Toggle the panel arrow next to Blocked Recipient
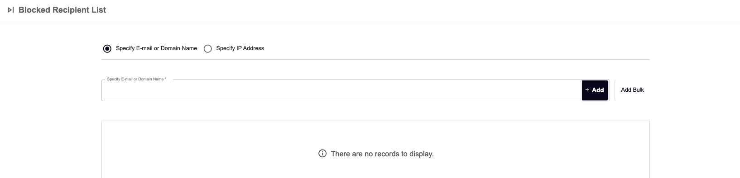740x178 pixels. pyautogui.click(x=11, y=10)
